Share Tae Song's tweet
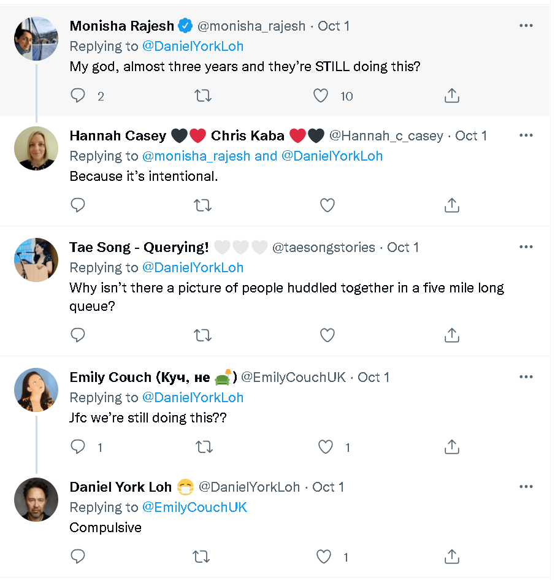 (452, 335)
